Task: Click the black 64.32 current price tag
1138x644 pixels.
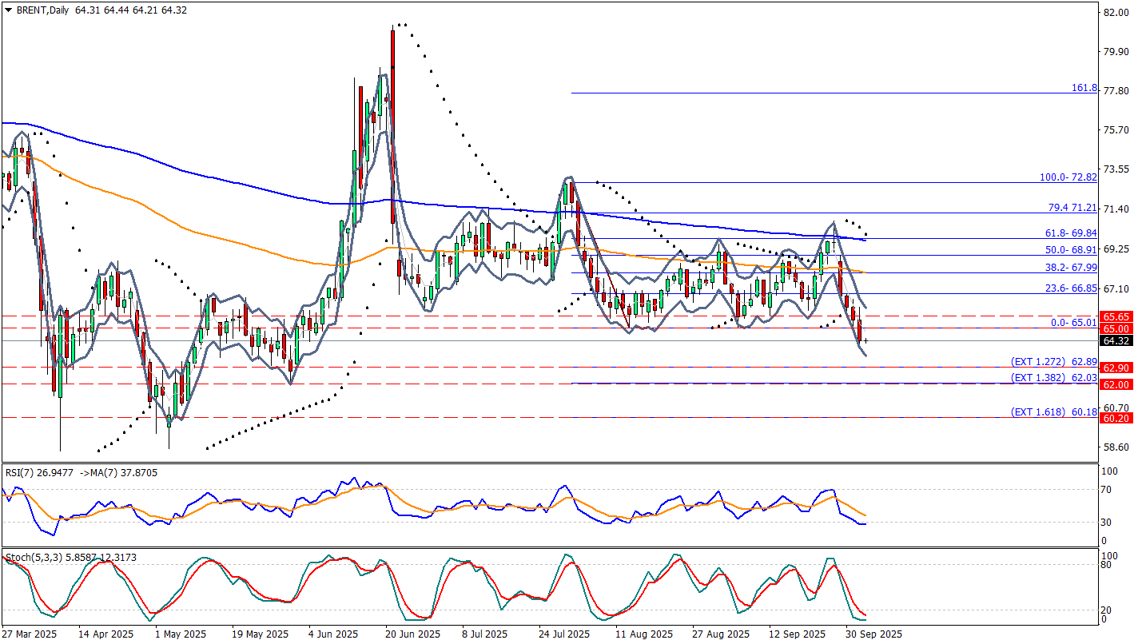Action: (1115, 341)
